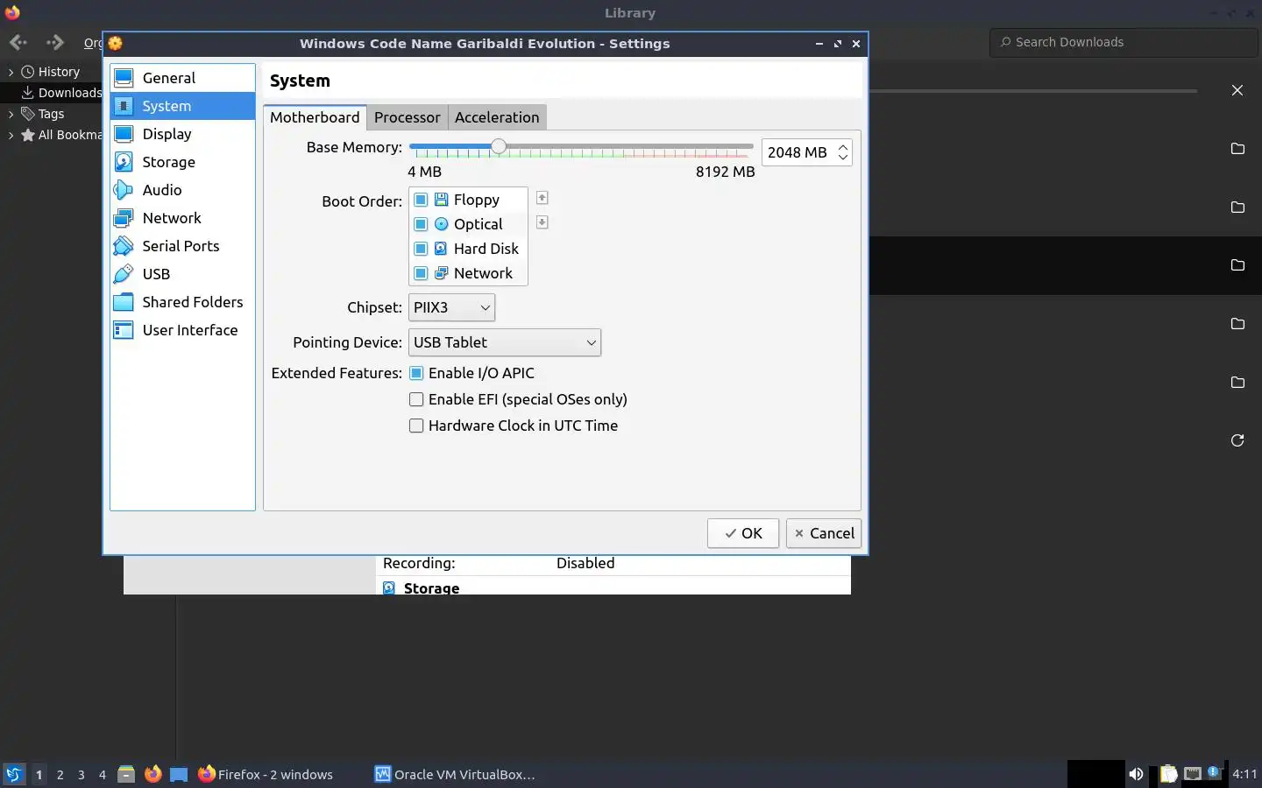Switch to workspace 3 in the pager

pyautogui.click(x=81, y=775)
